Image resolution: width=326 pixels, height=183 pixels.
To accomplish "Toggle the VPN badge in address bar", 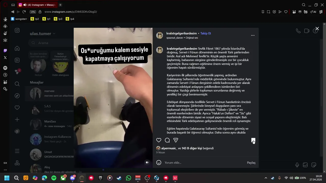I will 33,12.
